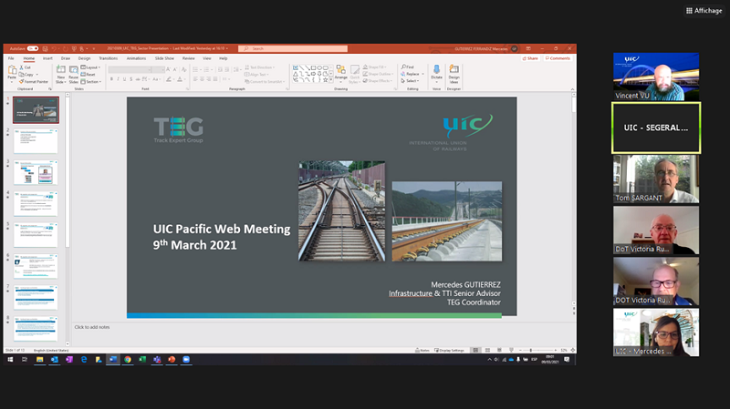Click the Quick Styles icon

355,70
